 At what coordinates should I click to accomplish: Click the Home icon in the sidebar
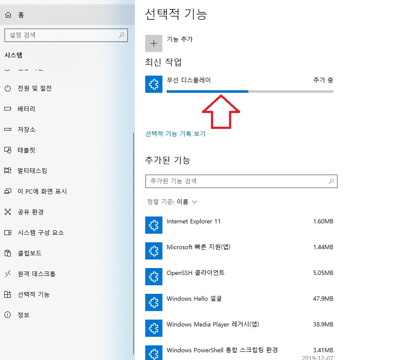pos(7,14)
